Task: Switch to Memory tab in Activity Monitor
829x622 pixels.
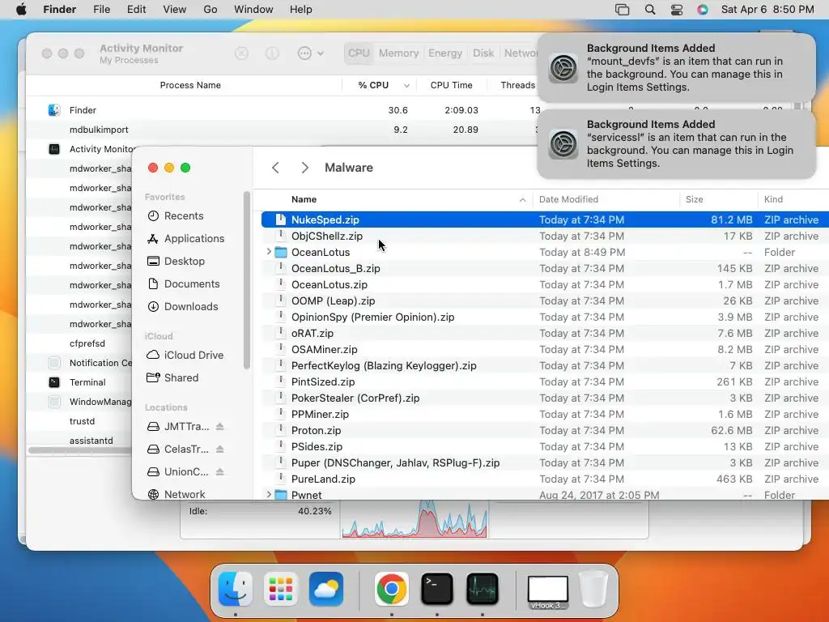Action: coord(398,53)
